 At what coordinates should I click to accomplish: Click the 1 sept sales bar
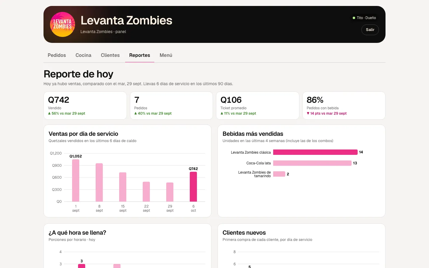(76, 180)
